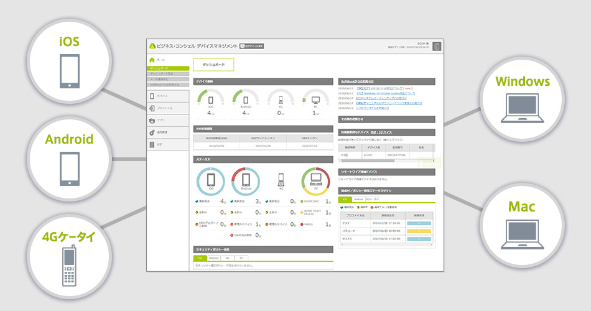Open the fifth SoftBank notice link
Image resolution: width=591 pixels, height=311 pixels.
click(373, 108)
